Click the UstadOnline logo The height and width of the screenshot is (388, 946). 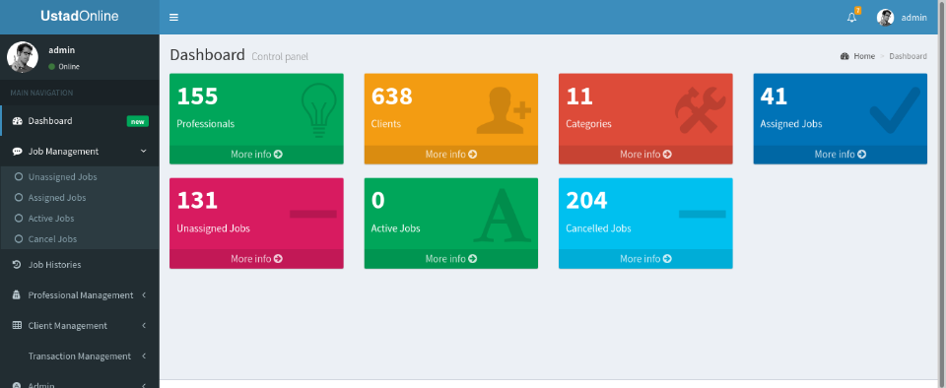click(80, 17)
